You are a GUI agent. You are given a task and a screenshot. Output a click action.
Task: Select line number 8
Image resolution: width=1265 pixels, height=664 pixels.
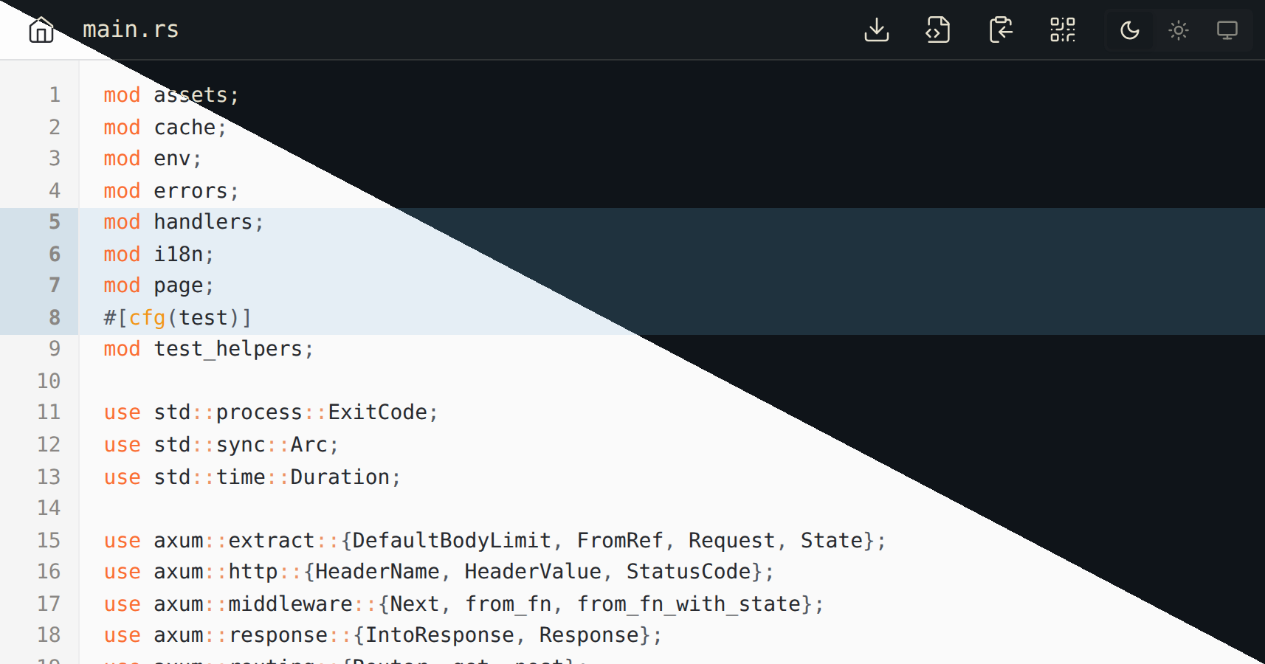click(55, 317)
